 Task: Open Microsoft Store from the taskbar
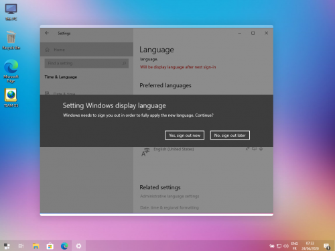[x=50, y=246]
